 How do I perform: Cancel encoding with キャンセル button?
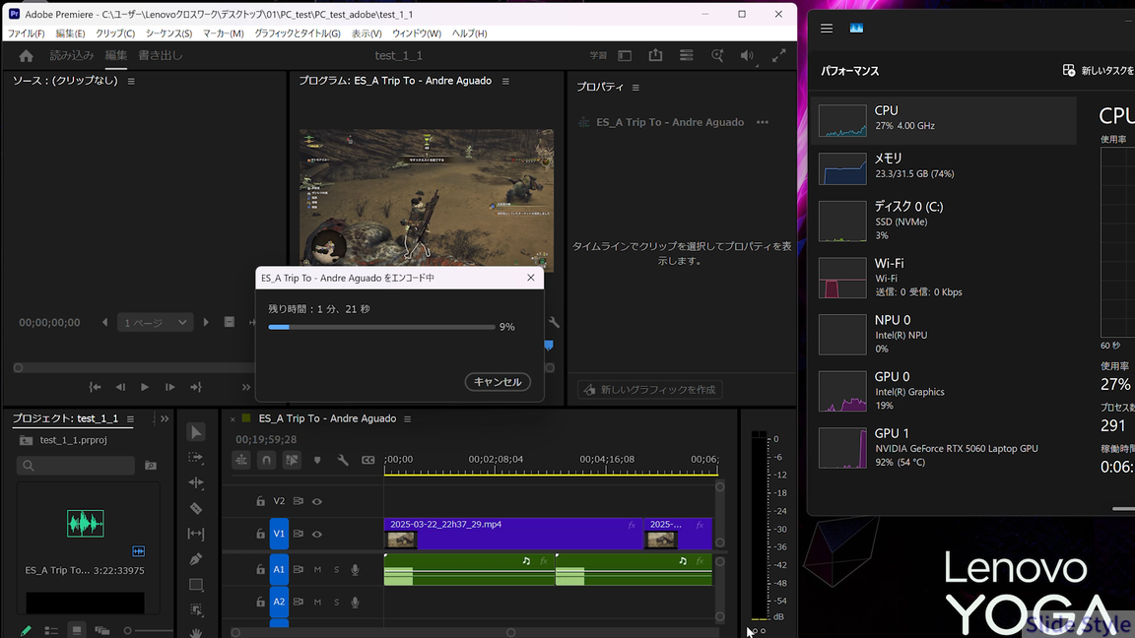click(498, 382)
